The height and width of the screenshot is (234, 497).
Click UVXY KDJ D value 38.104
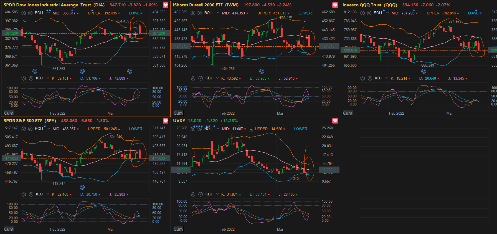261,194
